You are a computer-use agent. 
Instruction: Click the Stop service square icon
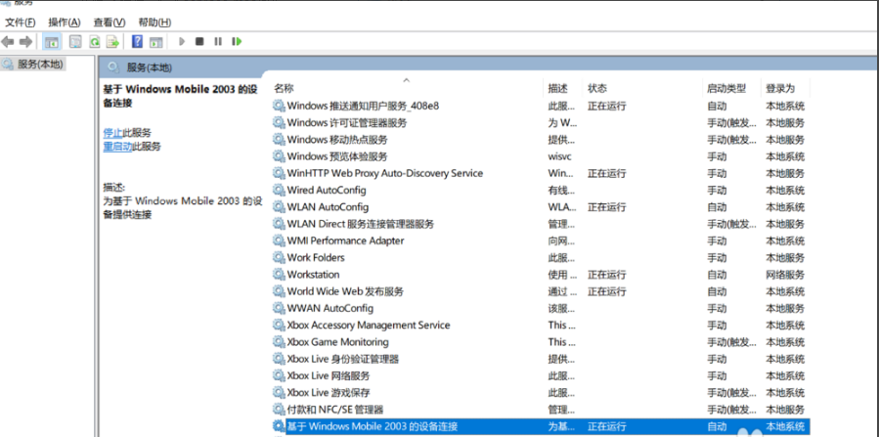click(199, 42)
